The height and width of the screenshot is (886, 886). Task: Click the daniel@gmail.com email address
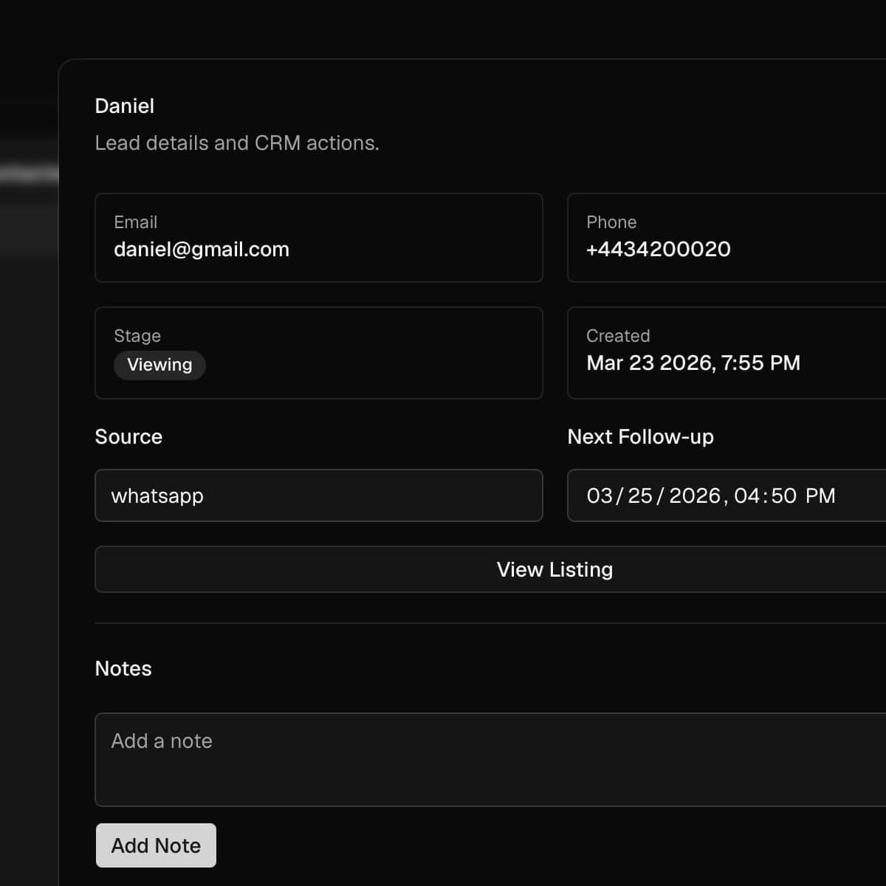[202, 250]
